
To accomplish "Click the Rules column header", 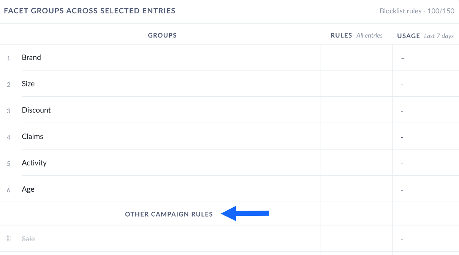I will [x=341, y=35].
